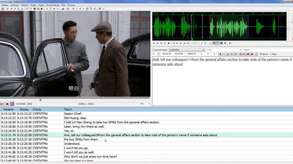293x164 pixels.
Task: Snap subtitle start to video frame
Action: [x=27, y=9]
